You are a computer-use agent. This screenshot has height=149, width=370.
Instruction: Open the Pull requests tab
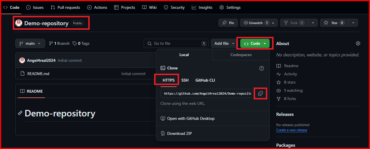click(x=65, y=7)
